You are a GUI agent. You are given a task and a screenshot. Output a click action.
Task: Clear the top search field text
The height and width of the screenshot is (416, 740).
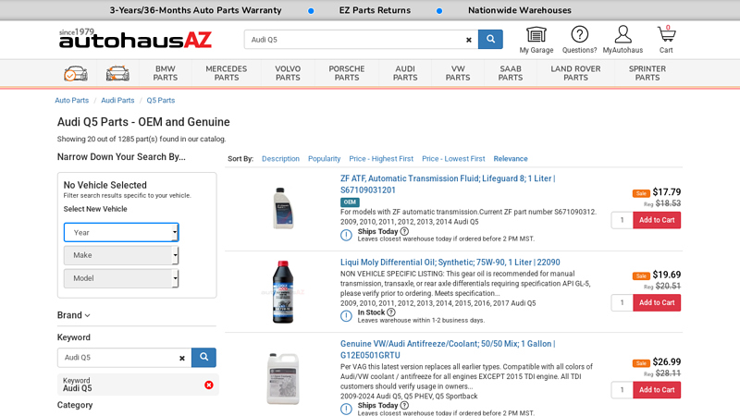pyautogui.click(x=468, y=40)
